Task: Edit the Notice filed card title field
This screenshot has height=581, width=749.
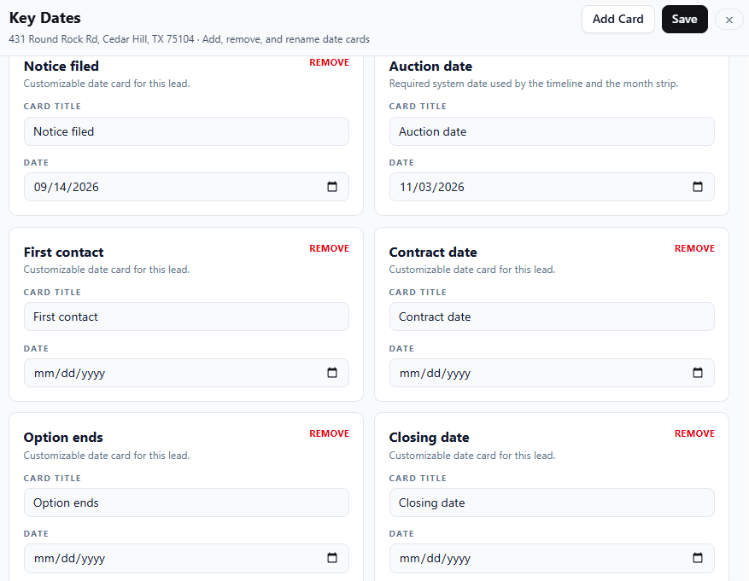Action: click(186, 131)
